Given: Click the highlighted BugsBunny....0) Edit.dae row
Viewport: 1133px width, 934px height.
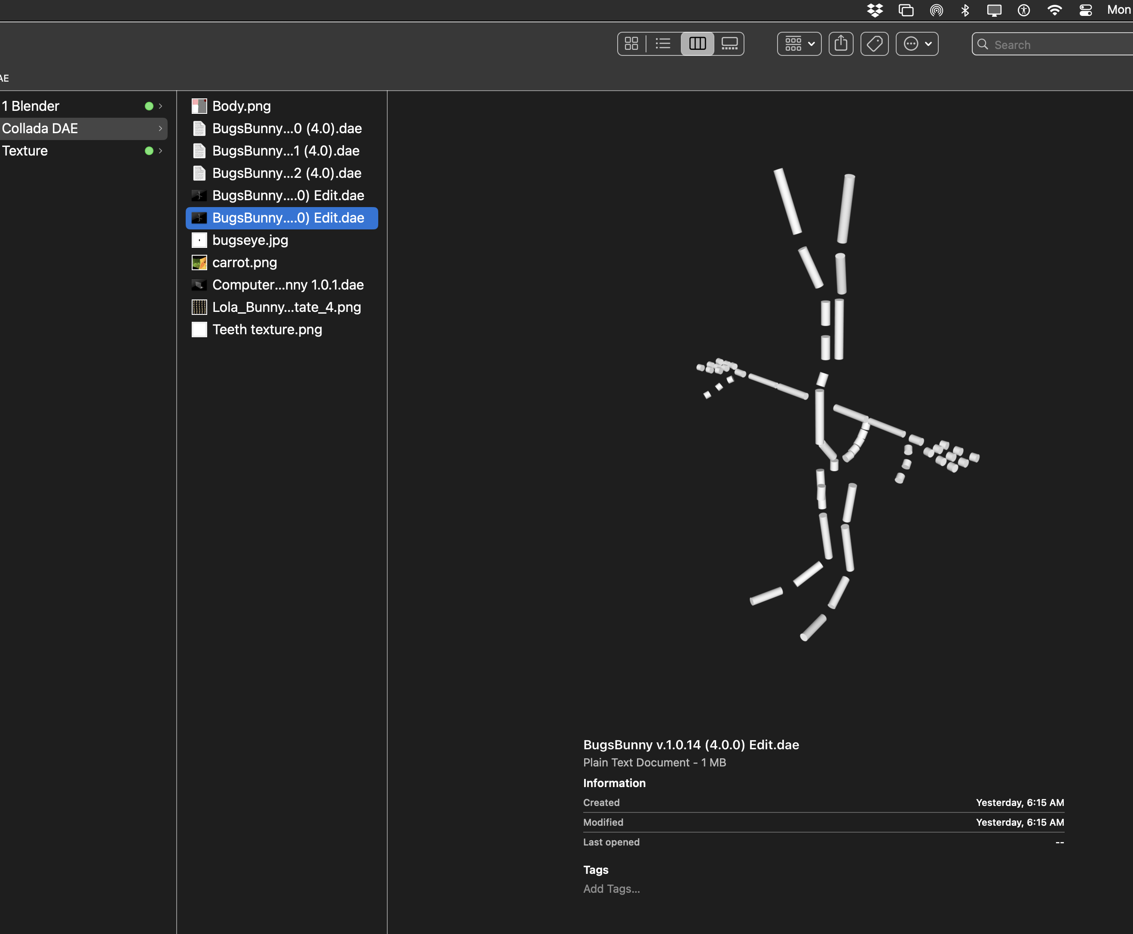Looking at the screenshot, I should point(282,218).
